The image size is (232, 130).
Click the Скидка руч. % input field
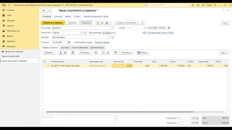pos(188,118)
